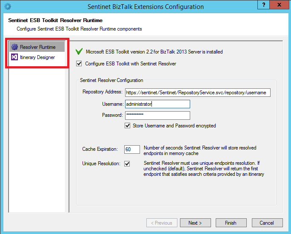The image size is (291, 234).
Task: Click the gear icon beside Resolver Runtime
Action: tap(14, 47)
